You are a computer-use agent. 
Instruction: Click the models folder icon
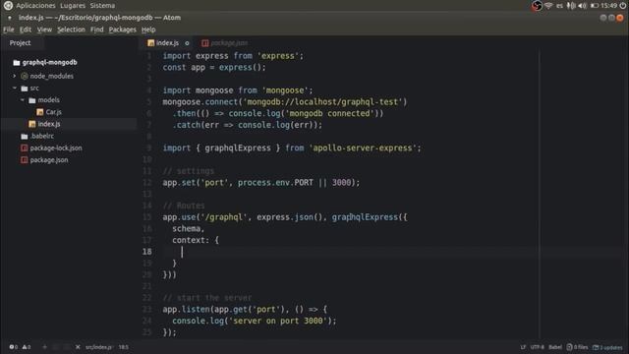click(x=32, y=100)
